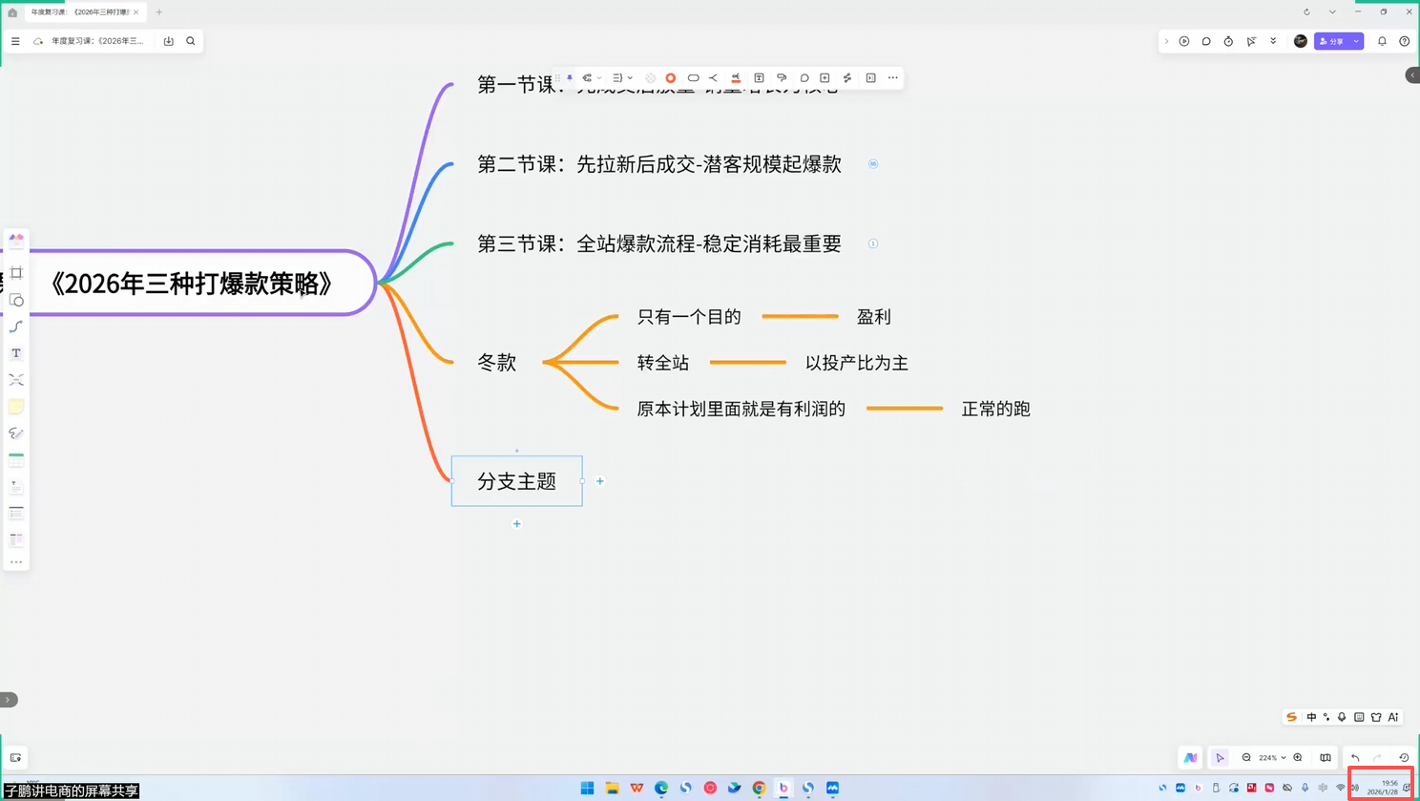Toggle the minimap view icon

tap(1326, 758)
